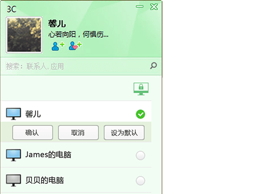Click the magnifier search icon
The image size is (261, 194).
click(x=153, y=66)
